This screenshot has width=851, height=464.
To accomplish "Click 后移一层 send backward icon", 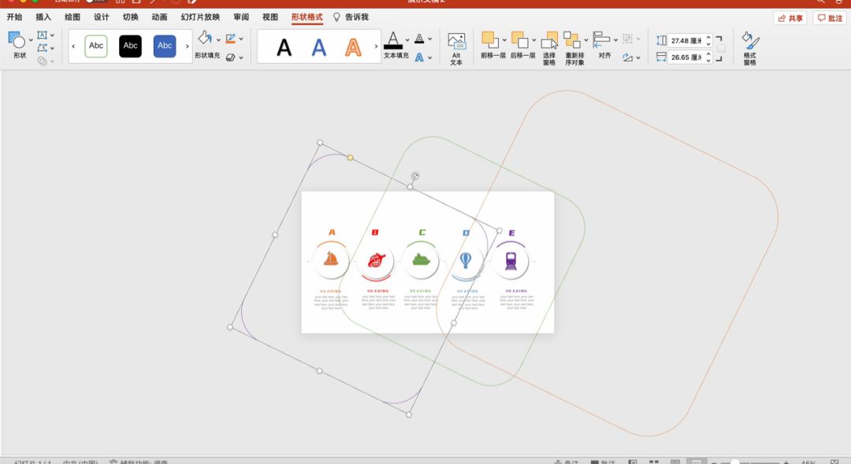I will 519,39.
